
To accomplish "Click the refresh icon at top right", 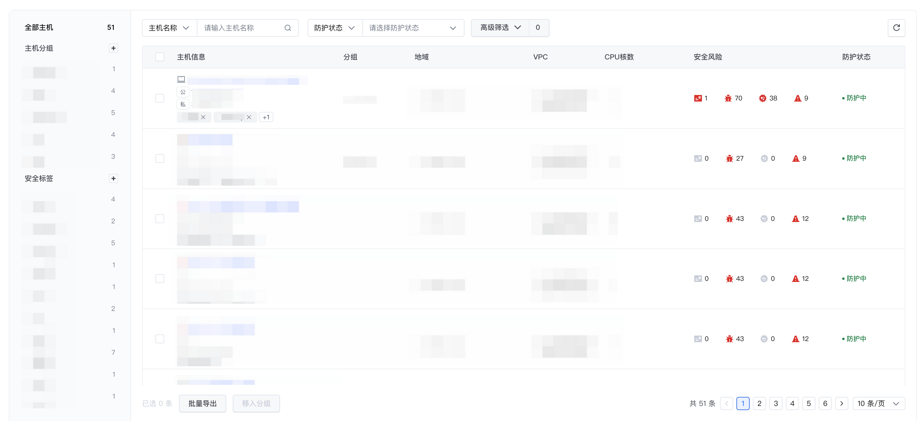I will pos(896,28).
